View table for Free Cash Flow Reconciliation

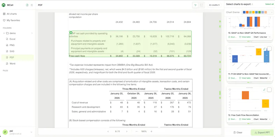(x=245, y=119)
